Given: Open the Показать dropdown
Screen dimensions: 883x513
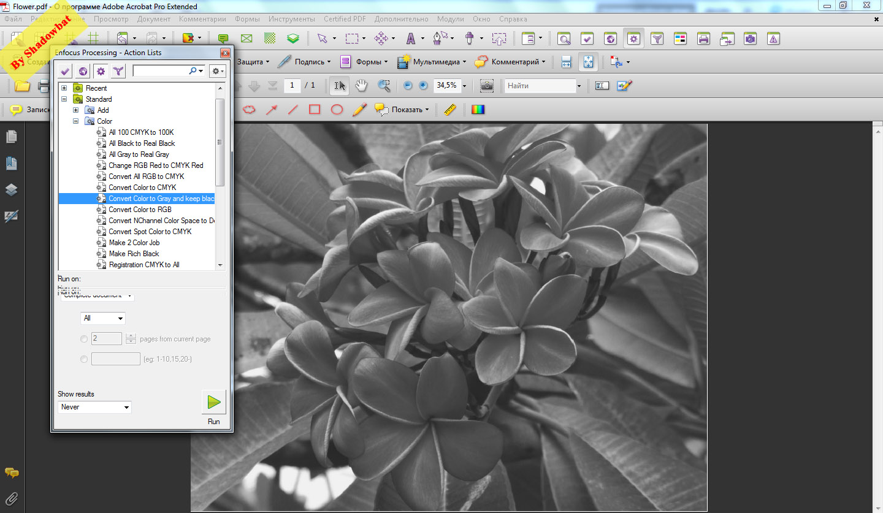Looking at the screenshot, I should (402, 110).
